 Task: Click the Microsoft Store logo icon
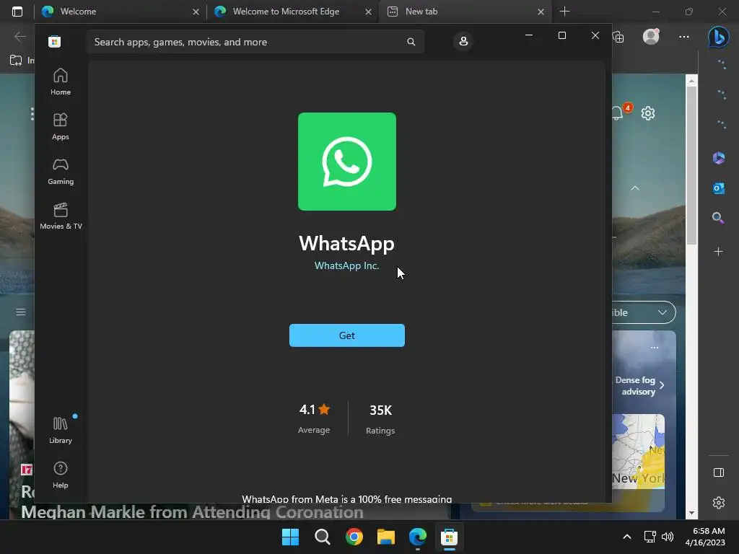coord(54,41)
